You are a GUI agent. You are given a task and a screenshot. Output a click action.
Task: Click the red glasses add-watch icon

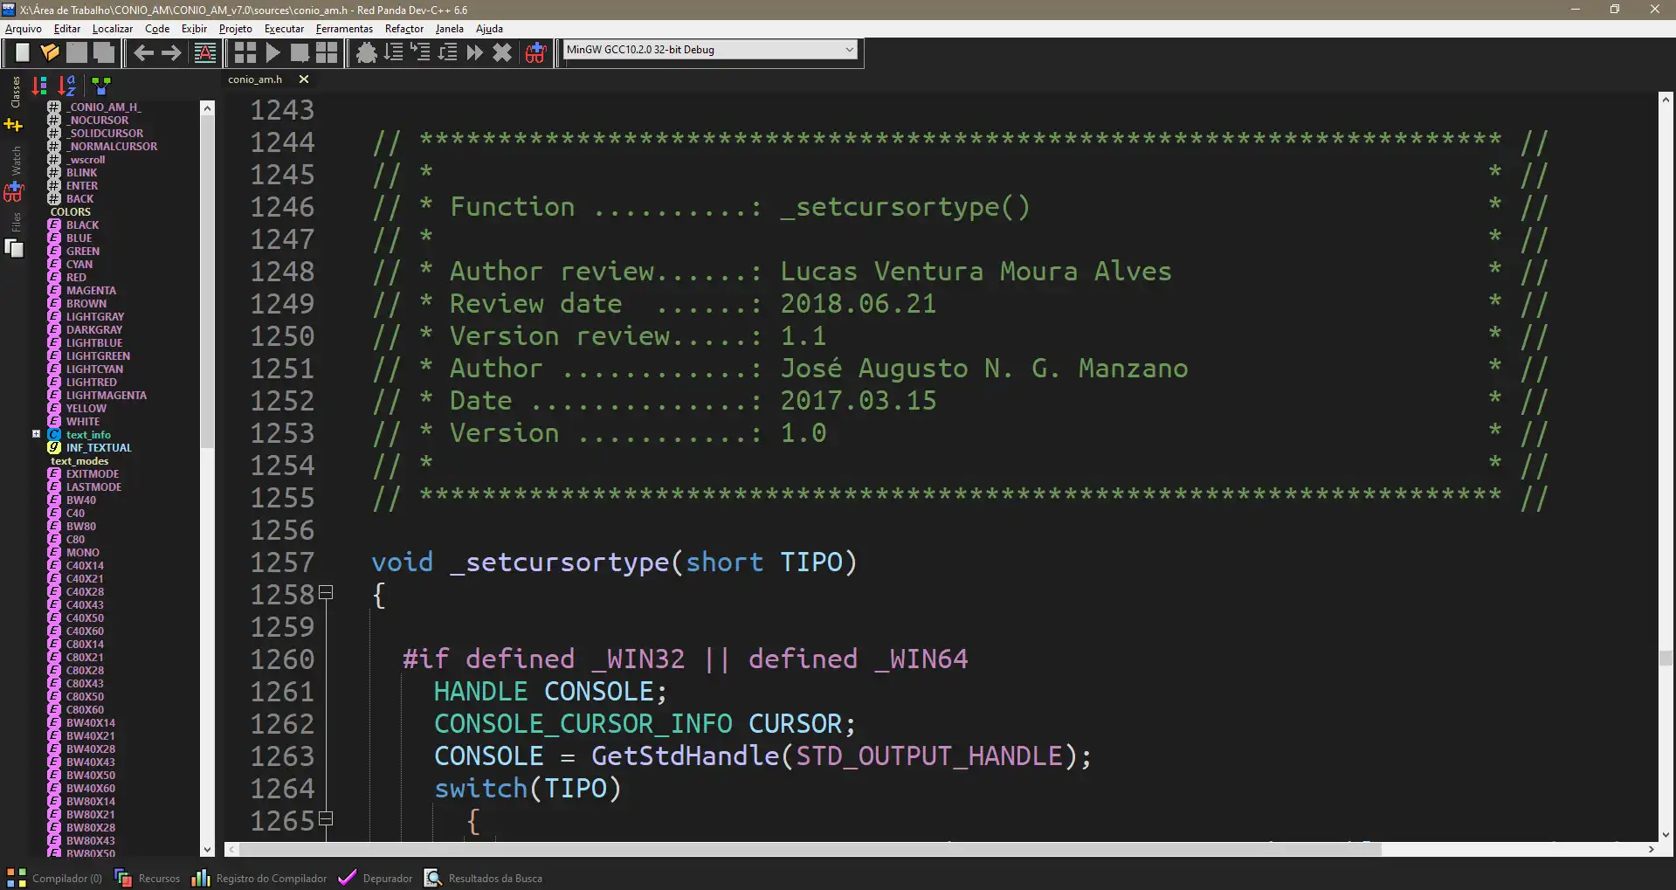[x=535, y=53]
